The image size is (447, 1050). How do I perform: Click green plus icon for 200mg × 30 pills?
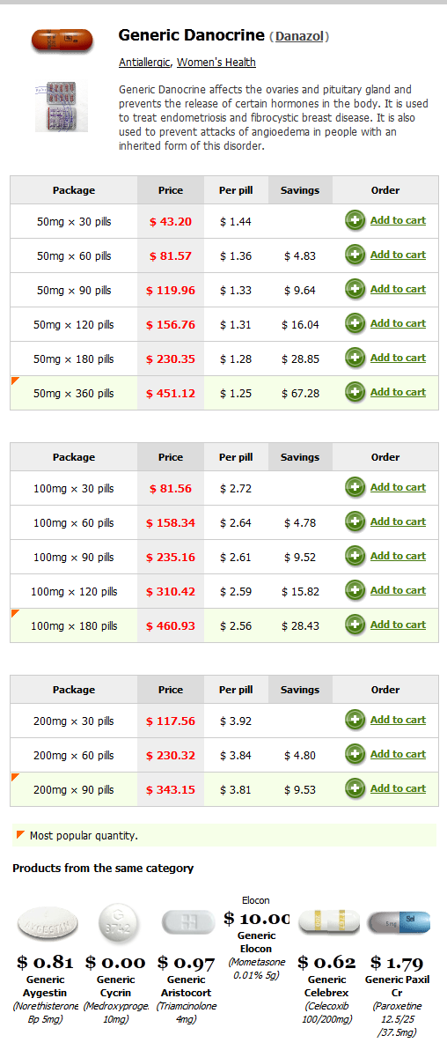[355, 720]
